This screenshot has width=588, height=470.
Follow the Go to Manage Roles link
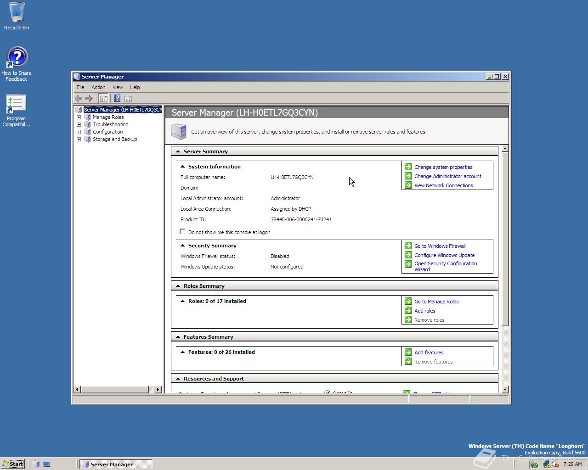[x=436, y=302]
